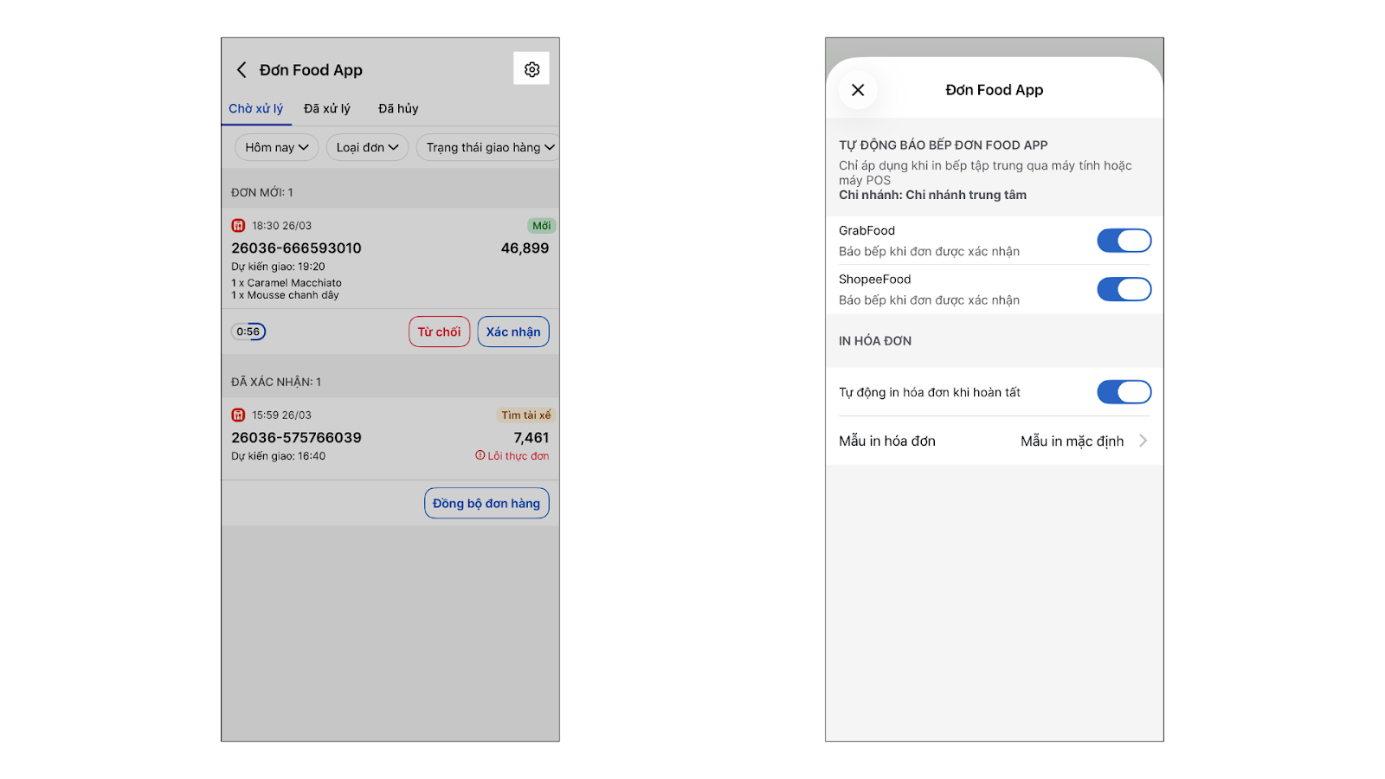Click the chevron arrow beside Mẫu in mặc định
1385x779 pixels.
pos(1143,441)
